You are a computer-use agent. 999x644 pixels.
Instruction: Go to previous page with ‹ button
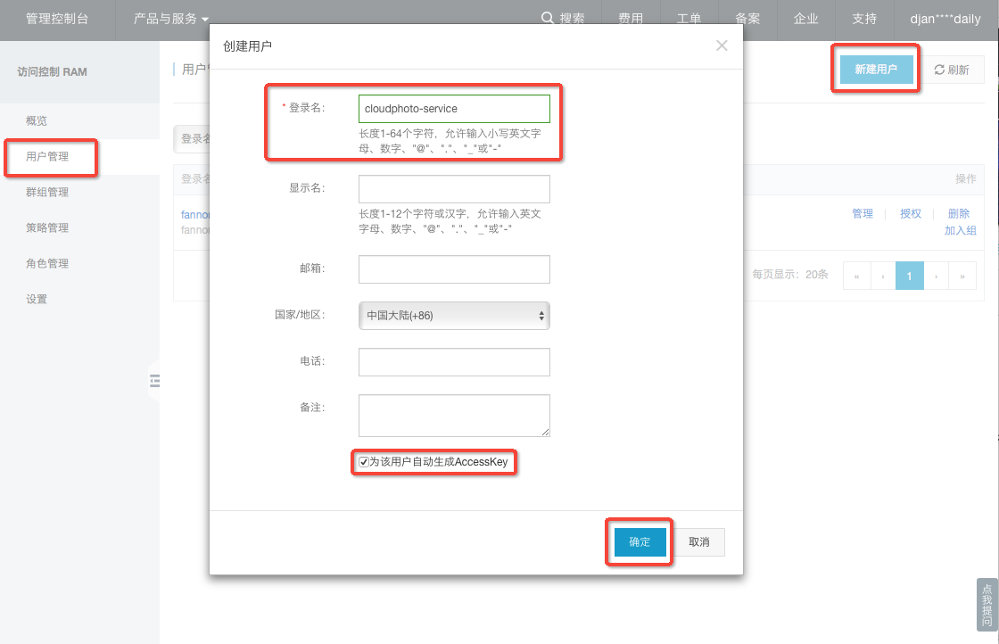(x=883, y=276)
